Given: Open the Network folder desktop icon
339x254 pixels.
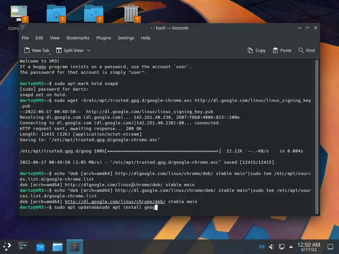Looking at the screenshot, I should (x=94, y=13).
